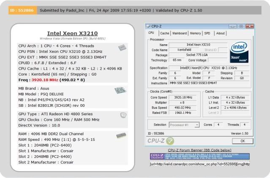Screen dimensions: 270x178
Task: Click 'Slot 1 Manufacturer : Corsair' line
Action: (x=46, y=151)
